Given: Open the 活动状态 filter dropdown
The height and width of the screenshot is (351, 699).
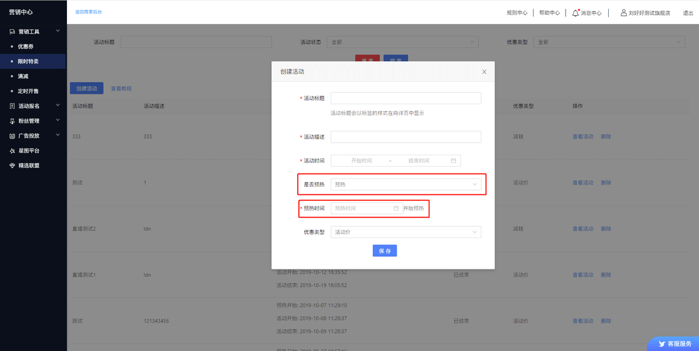Looking at the screenshot, I should [403, 42].
